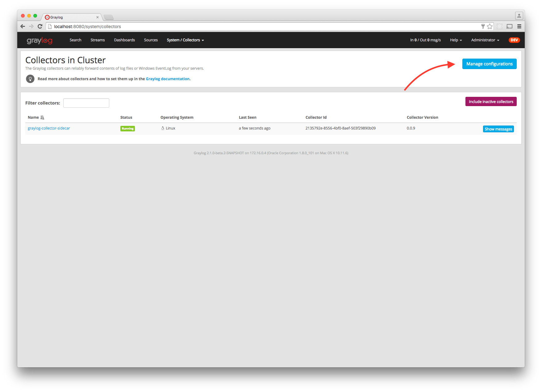Click the Linux penguin icon
542x392 pixels.
[x=163, y=128]
